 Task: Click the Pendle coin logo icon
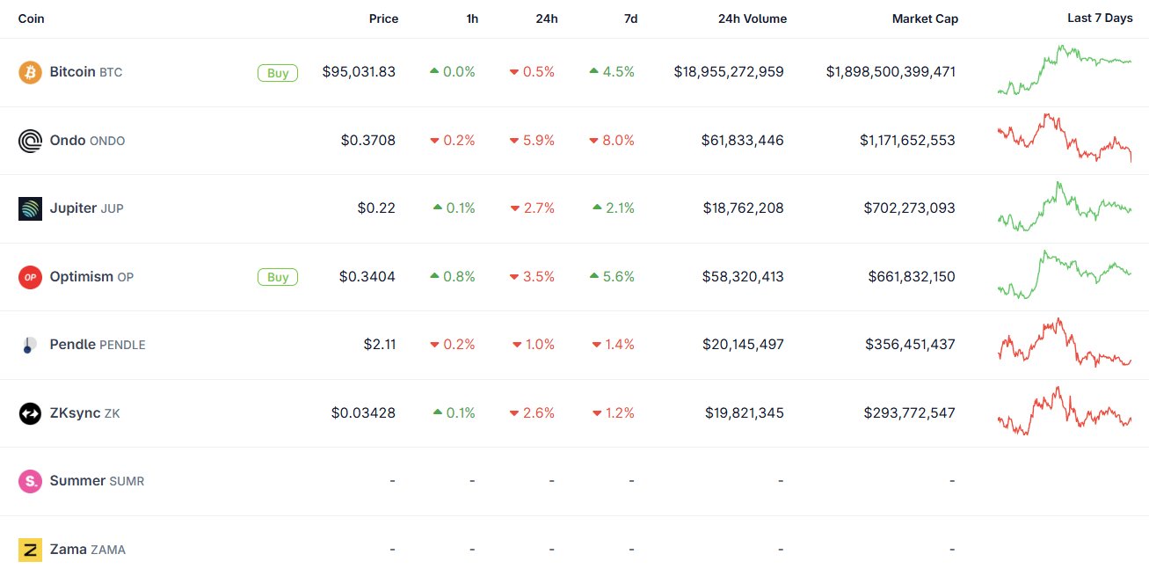tap(30, 345)
